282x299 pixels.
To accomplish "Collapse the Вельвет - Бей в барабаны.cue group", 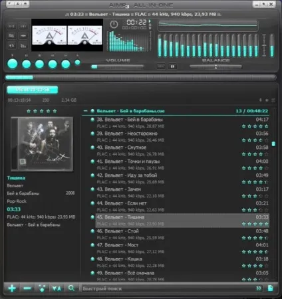I will [85, 111].
